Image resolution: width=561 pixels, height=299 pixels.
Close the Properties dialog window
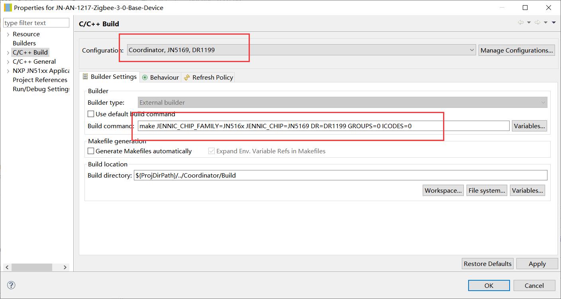click(549, 8)
